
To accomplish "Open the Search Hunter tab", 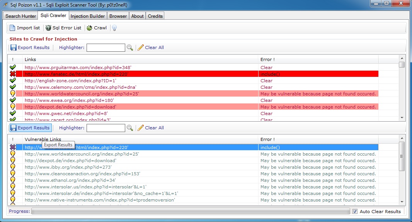I will (20, 16).
